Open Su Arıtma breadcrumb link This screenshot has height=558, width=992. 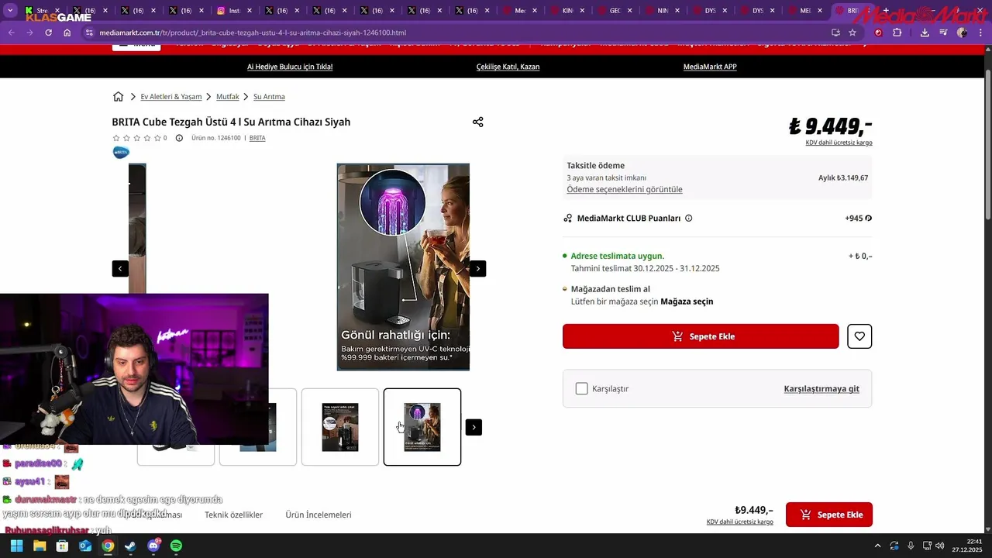[269, 97]
